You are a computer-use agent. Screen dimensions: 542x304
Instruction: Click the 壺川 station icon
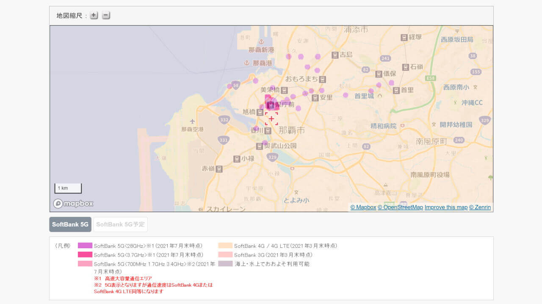(268, 131)
